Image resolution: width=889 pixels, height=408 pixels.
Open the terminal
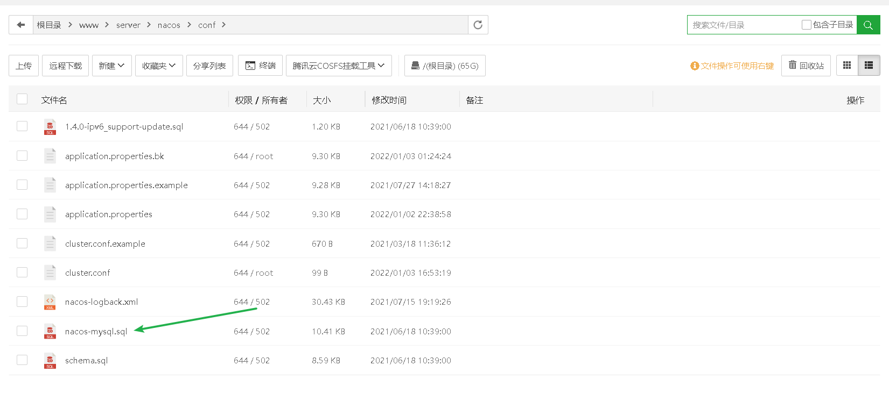tap(261, 66)
